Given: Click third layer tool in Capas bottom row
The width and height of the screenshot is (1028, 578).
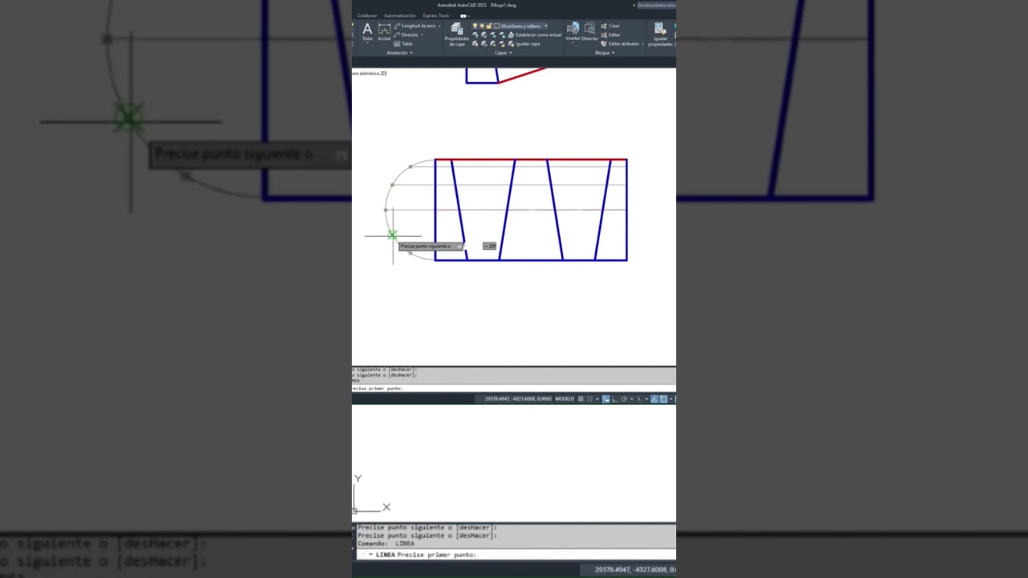Looking at the screenshot, I should click(493, 43).
